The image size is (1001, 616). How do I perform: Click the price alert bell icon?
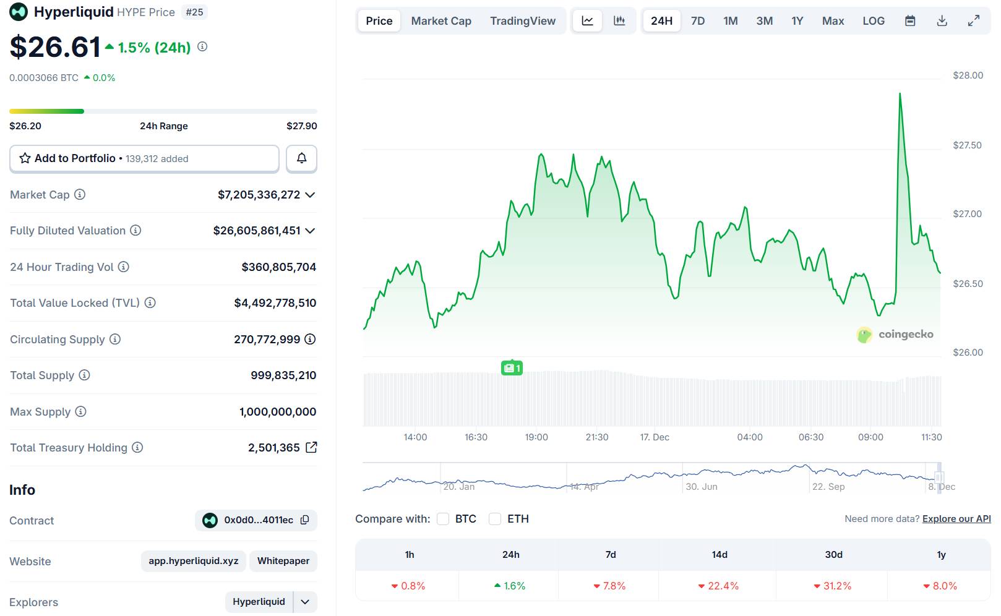click(301, 158)
